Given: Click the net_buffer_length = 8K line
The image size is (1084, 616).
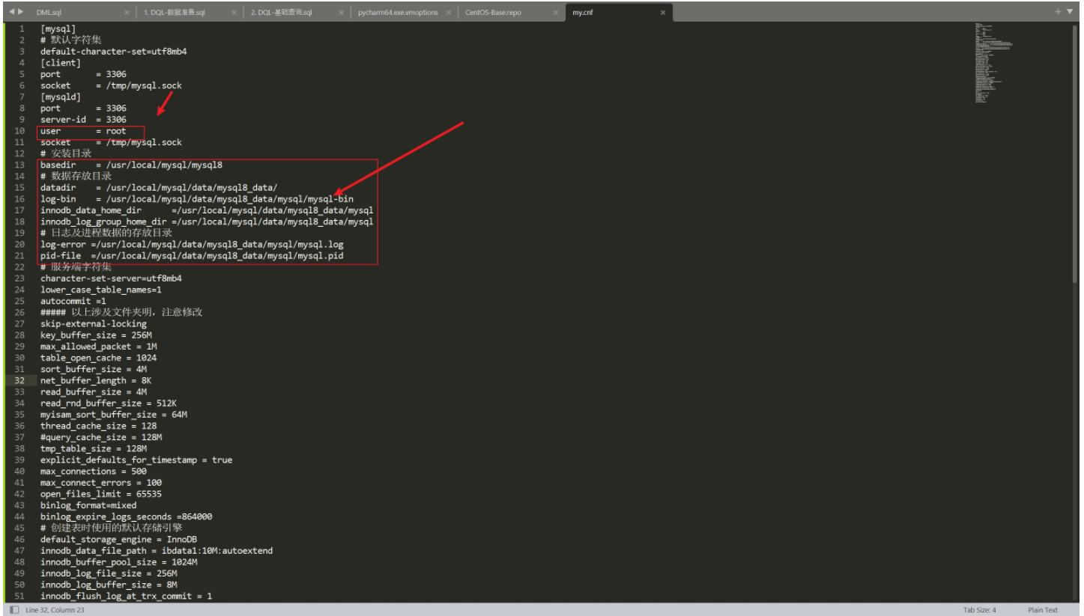Looking at the screenshot, I should [96, 380].
